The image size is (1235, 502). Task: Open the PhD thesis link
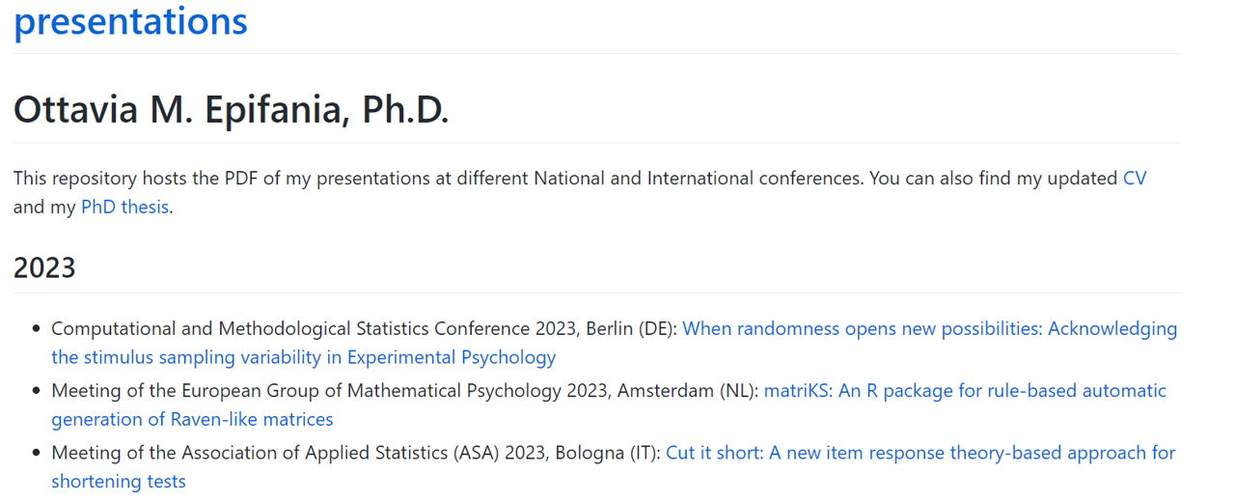point(125,207)
